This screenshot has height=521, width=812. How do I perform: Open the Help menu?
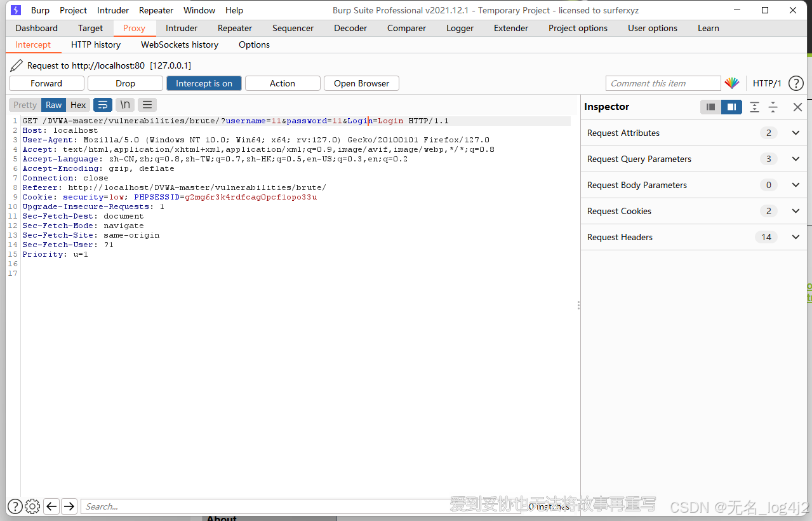click(x=234, y=10)
